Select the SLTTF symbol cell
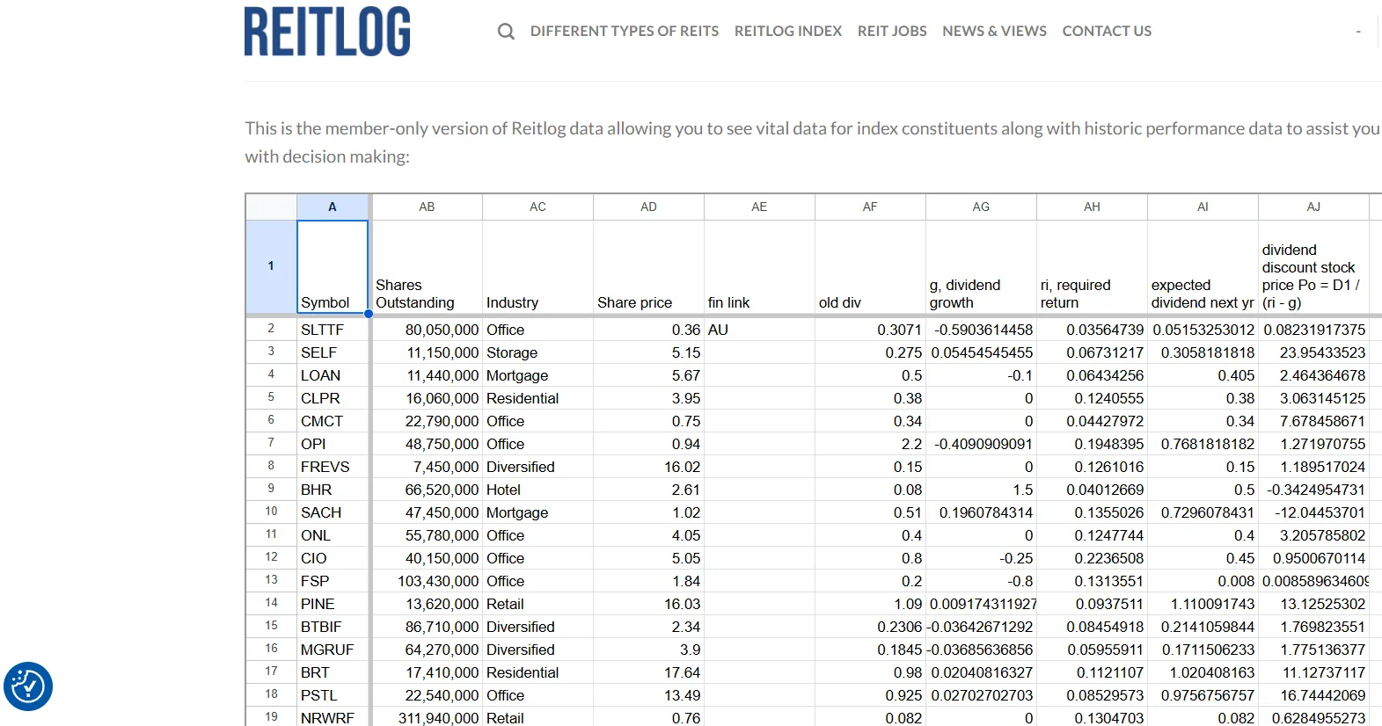The height and width of the screenshot is (726, 1382). 333,330
